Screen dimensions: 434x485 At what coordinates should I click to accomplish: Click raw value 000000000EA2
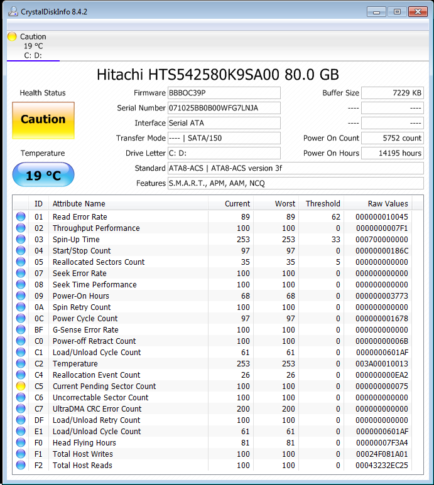[x=382, y=375]
